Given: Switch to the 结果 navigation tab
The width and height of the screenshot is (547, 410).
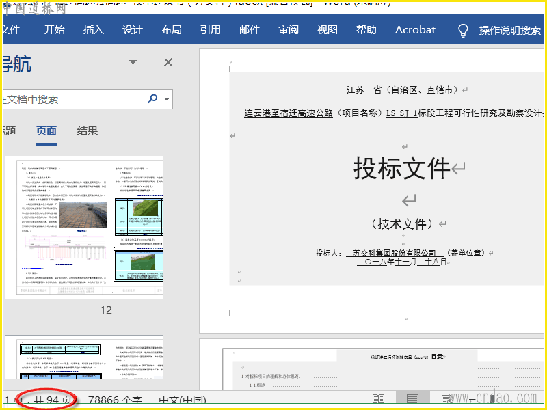Looking at the screenshot, I should (88, 131).
